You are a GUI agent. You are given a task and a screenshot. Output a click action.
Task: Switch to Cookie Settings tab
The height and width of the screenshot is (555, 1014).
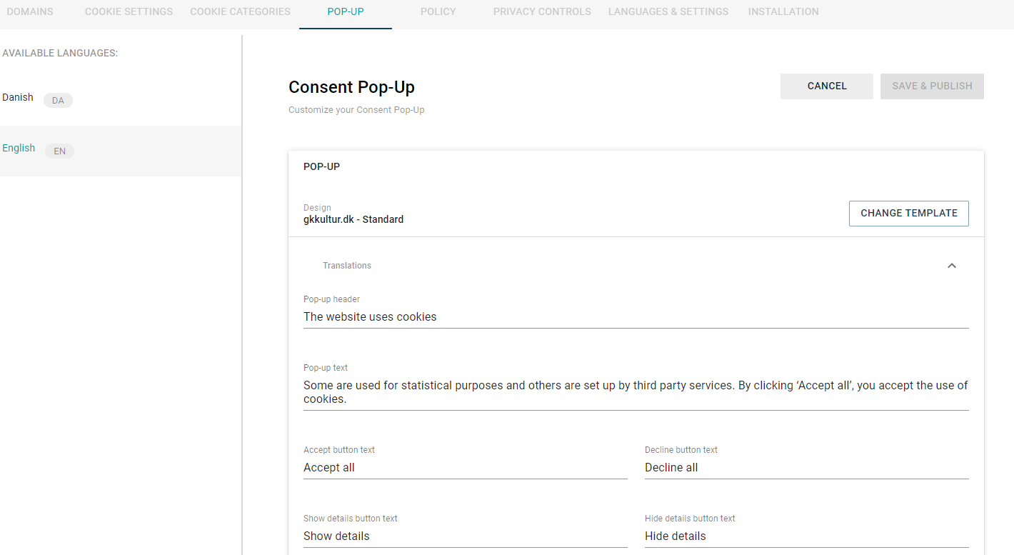129,11
